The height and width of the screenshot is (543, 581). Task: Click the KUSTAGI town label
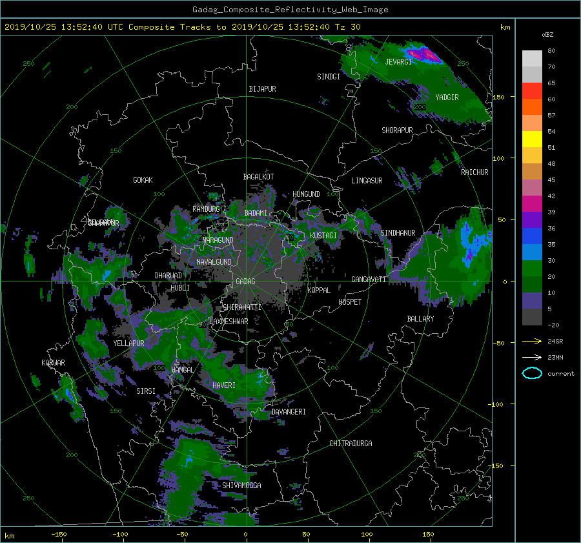(323, 236)
